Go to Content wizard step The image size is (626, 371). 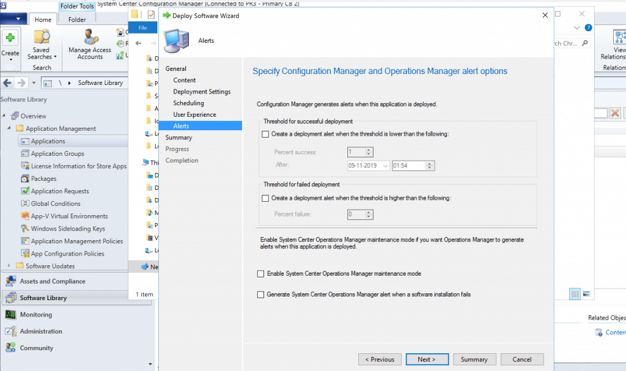tap(184, 80)
